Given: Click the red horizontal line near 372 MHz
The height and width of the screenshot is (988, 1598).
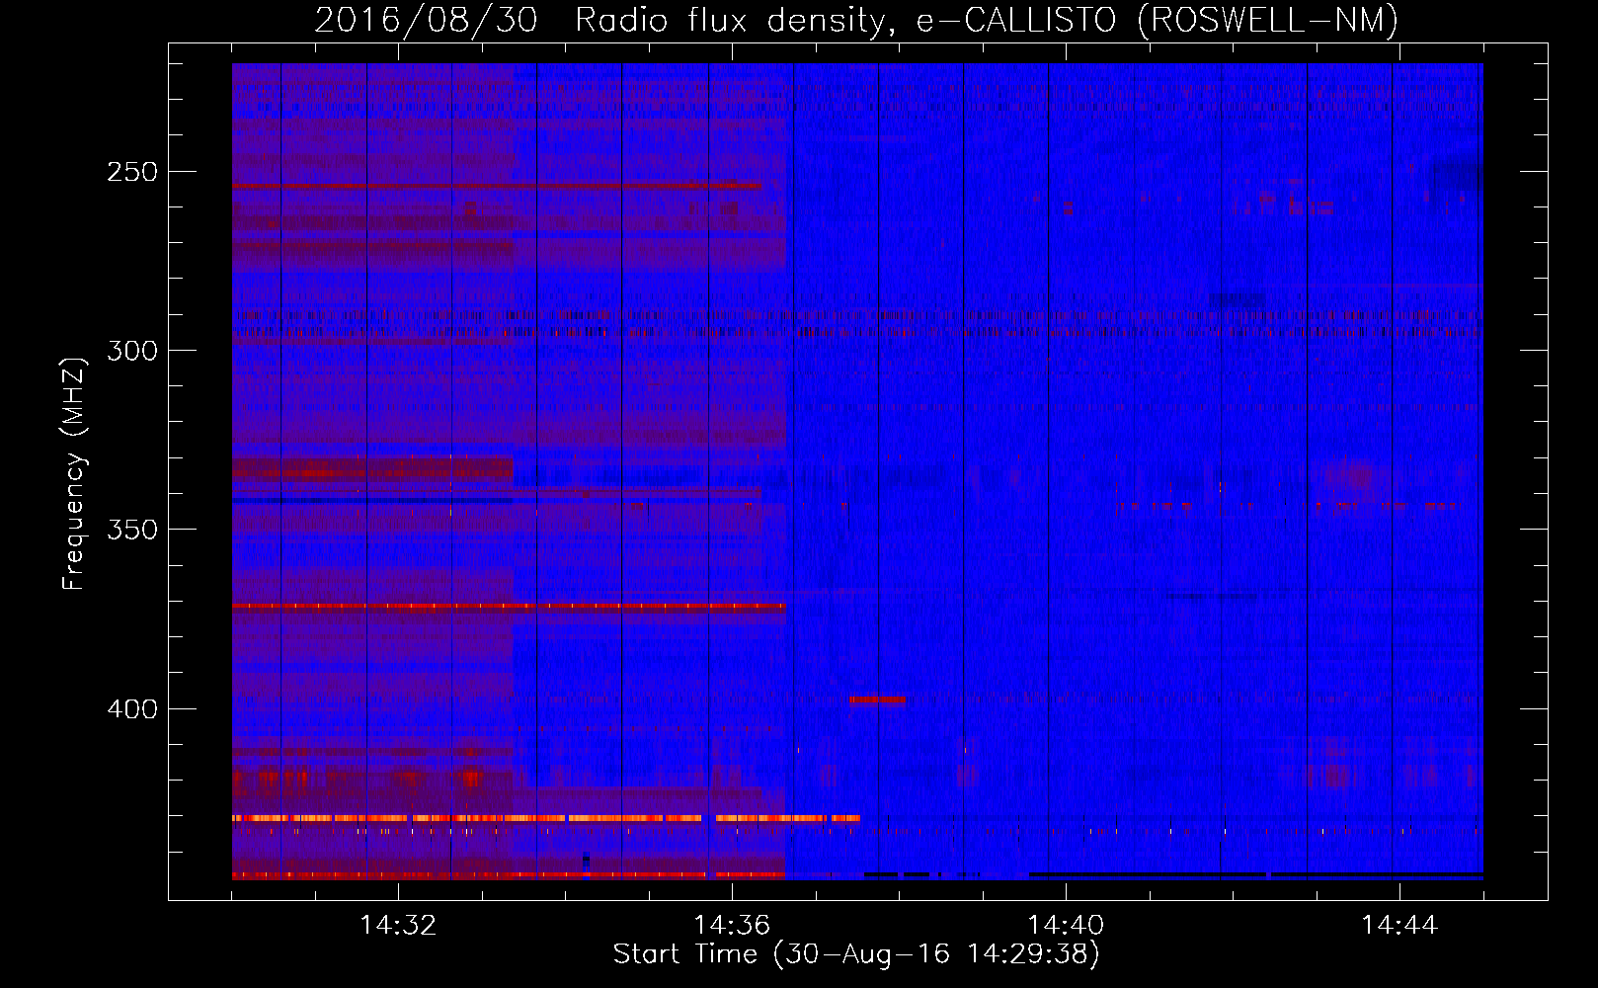Looking at the screenshot, I should point(509,605).
